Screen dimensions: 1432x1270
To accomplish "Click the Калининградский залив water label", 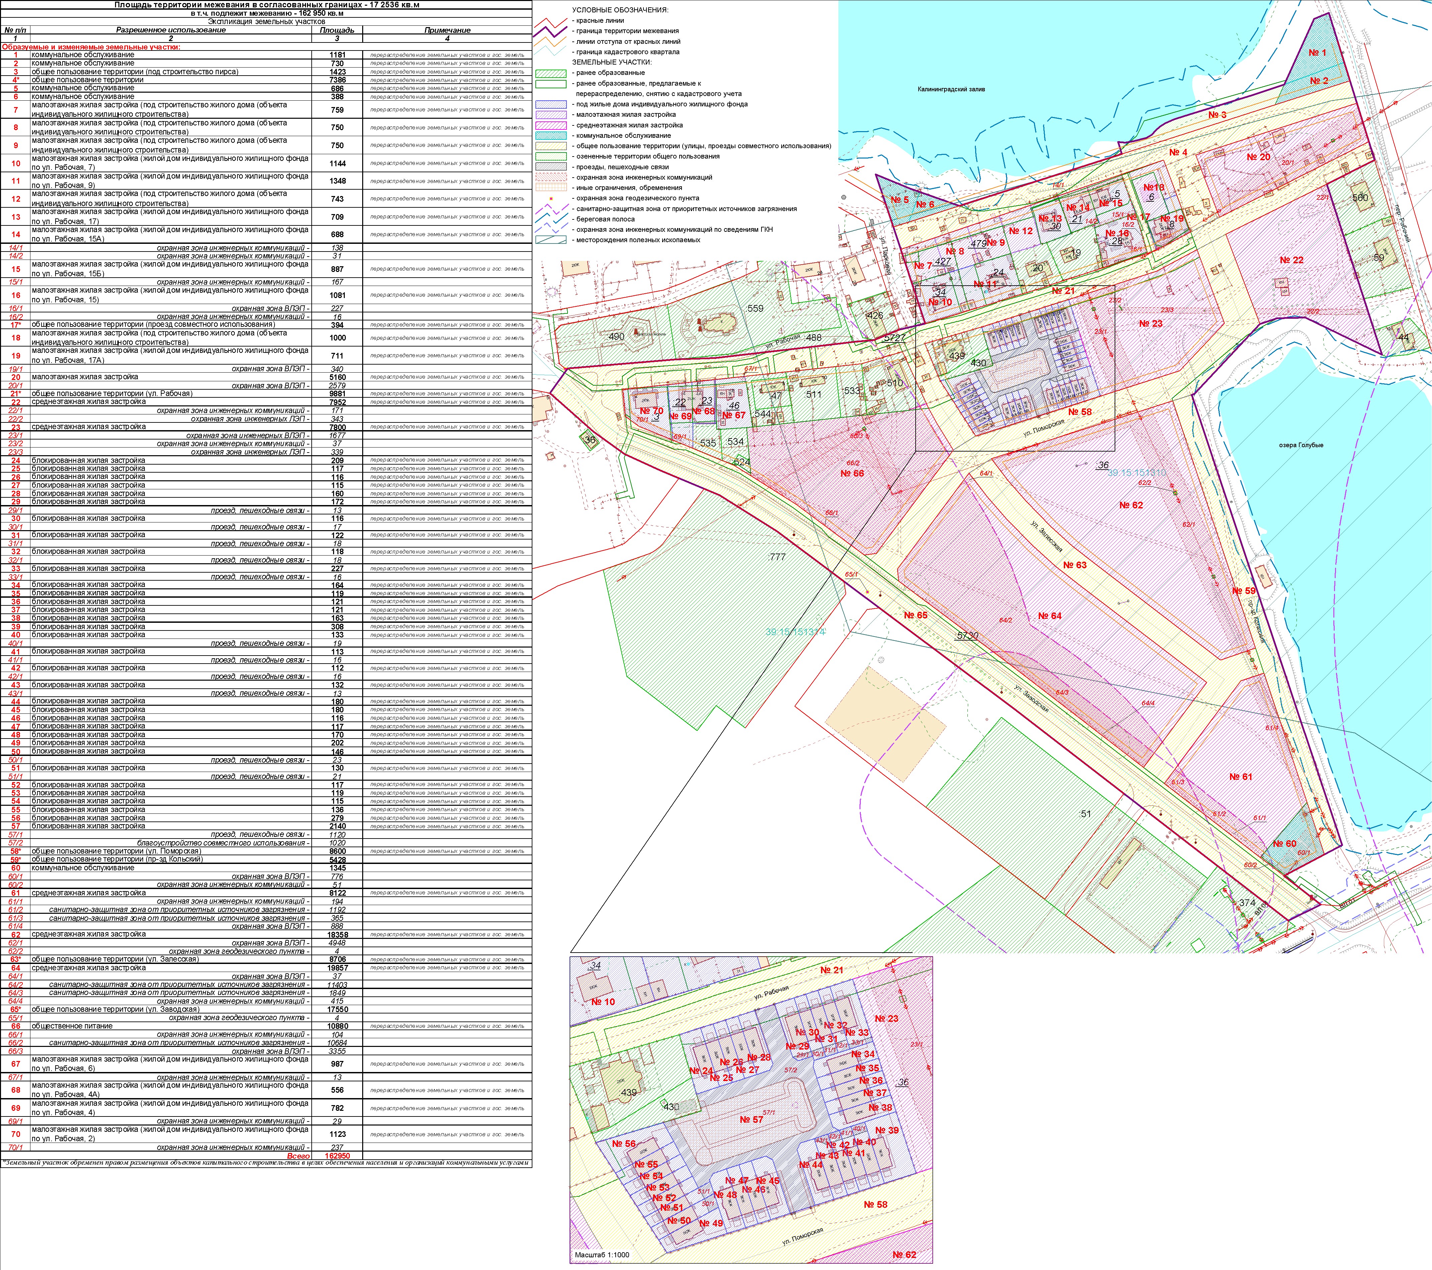I will [951, 90].
